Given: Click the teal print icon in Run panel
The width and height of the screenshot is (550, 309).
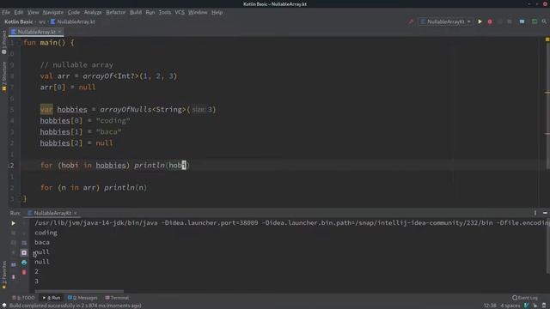Looking at the screenshot, I should (24, 263).
